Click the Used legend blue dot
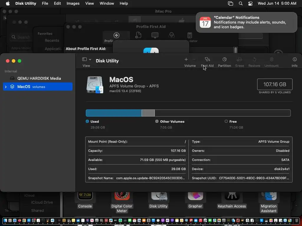302x226 pixels. (87, 121)
